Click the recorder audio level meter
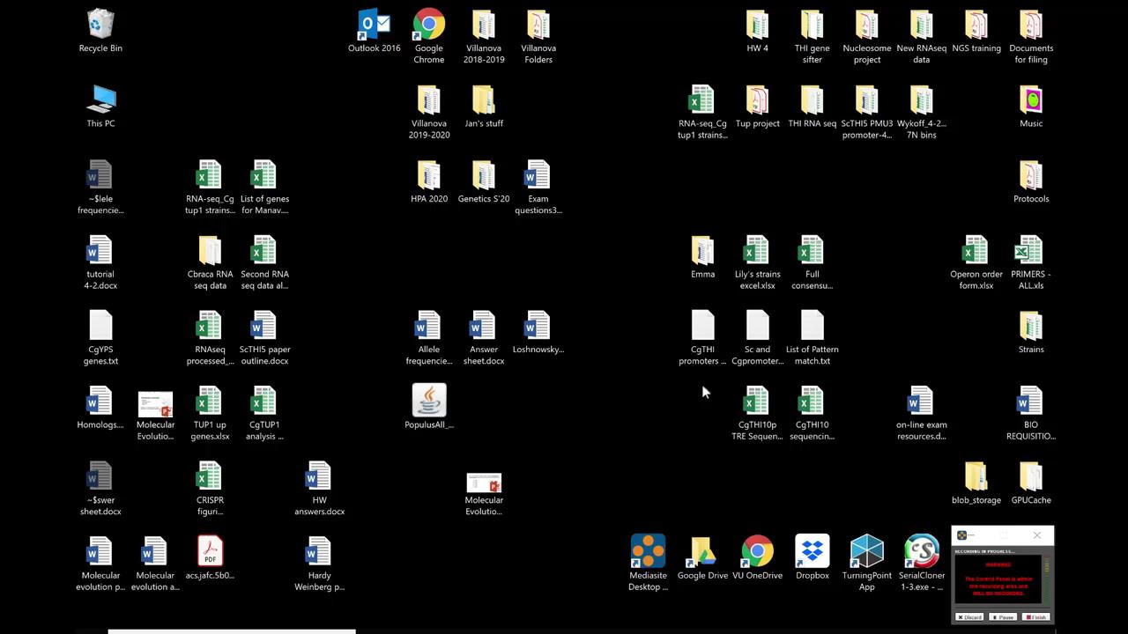This screenshot has height=634, width=1128. [x=1047, y=579]
